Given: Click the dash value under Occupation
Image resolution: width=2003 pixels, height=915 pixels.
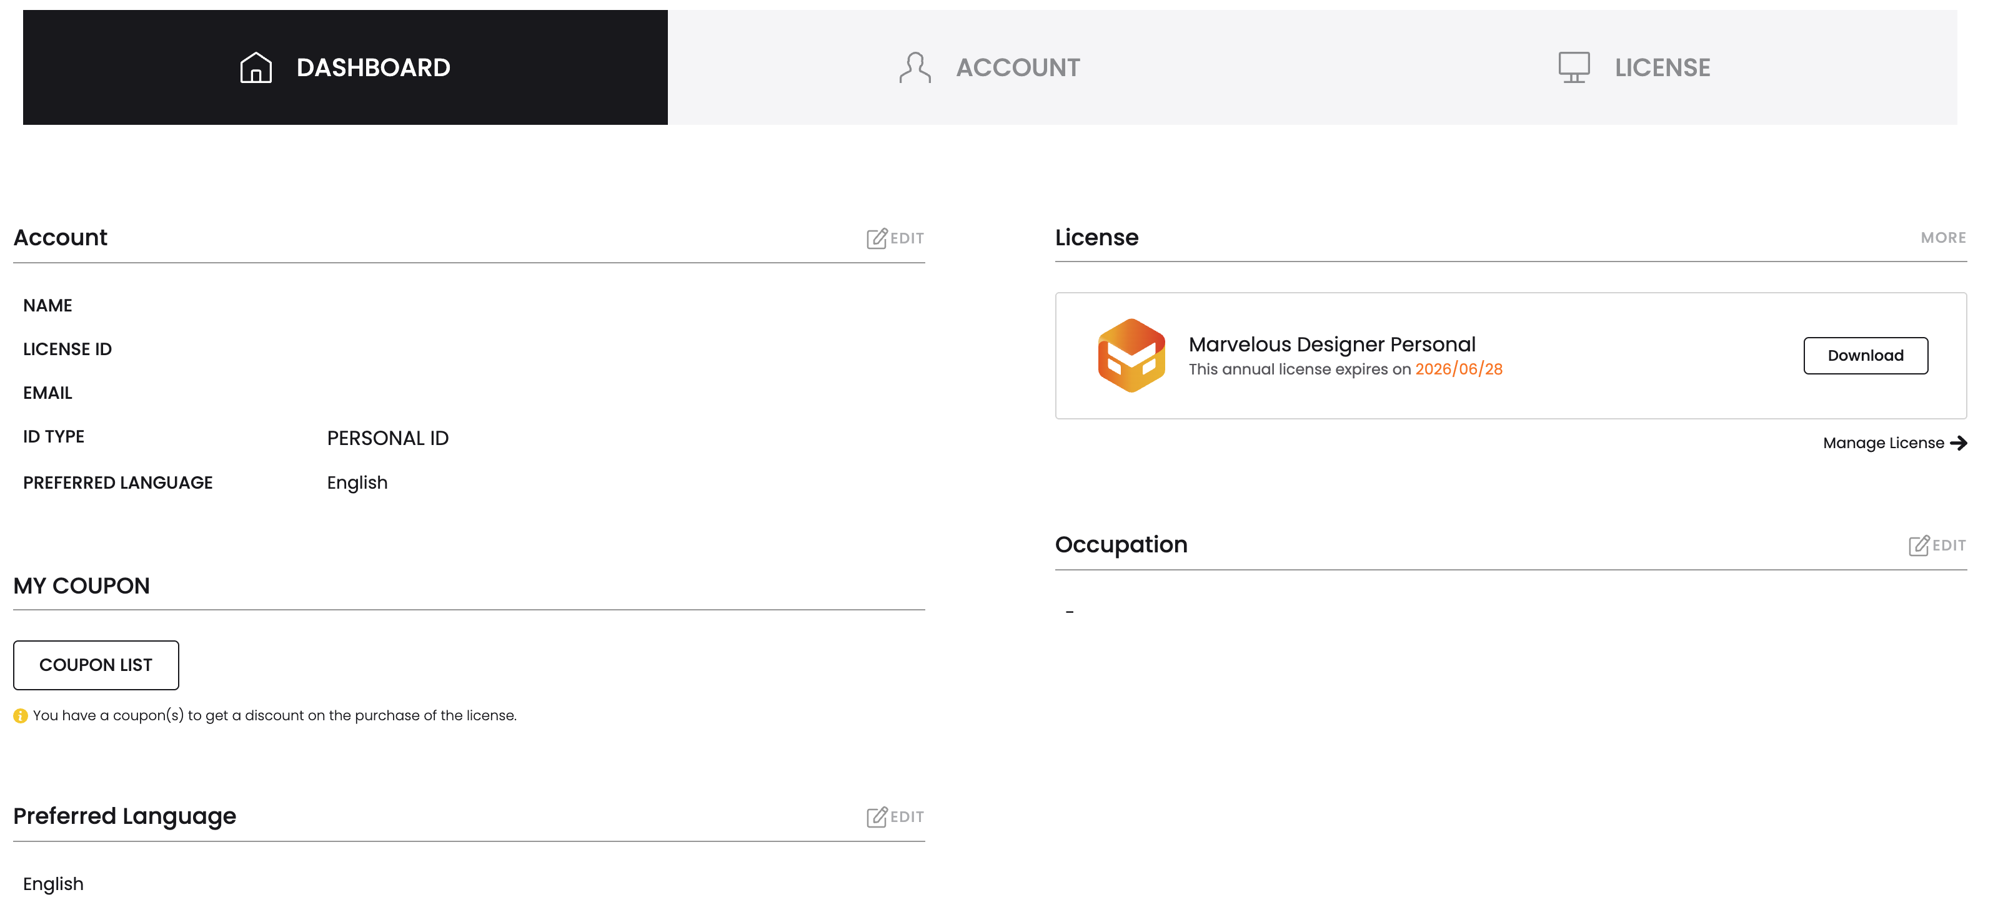Looking at the screenshot, I should (1070, 612).
